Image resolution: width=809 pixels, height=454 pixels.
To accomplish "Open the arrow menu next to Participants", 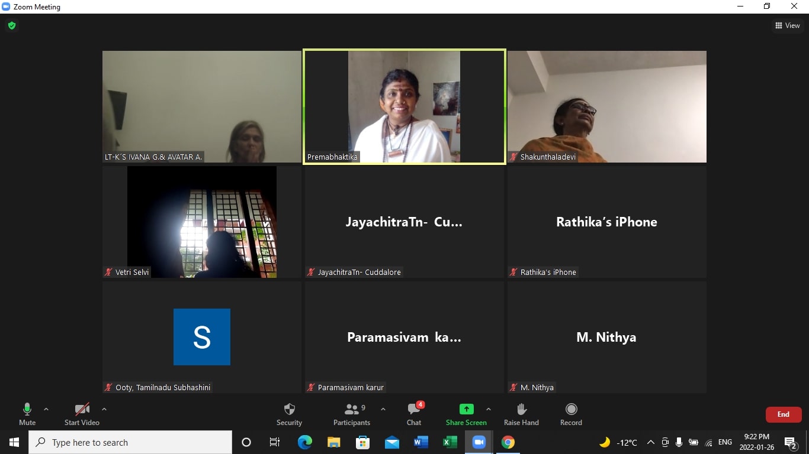I will pos(383,409).
